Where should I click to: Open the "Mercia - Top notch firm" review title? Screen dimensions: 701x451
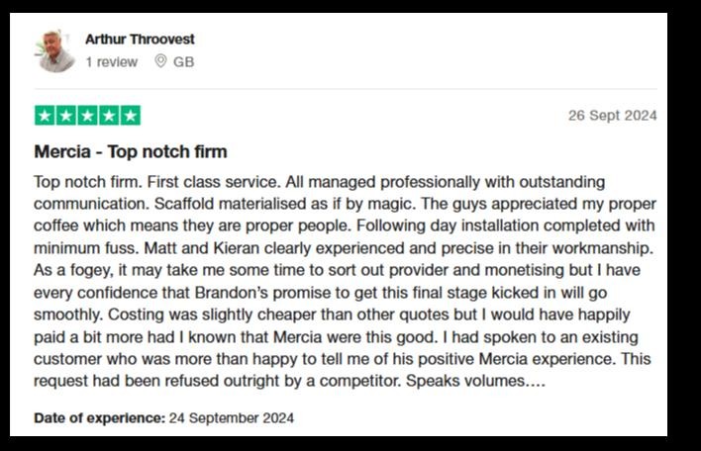point(131,152)
